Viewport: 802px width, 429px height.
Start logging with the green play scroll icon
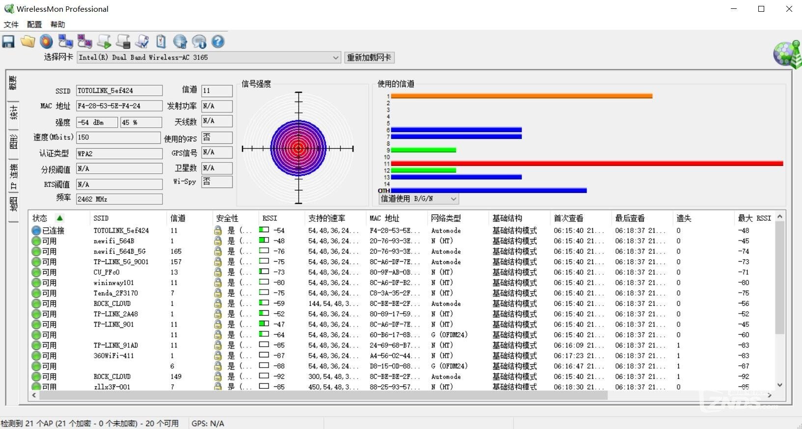(x=104, y=42)
